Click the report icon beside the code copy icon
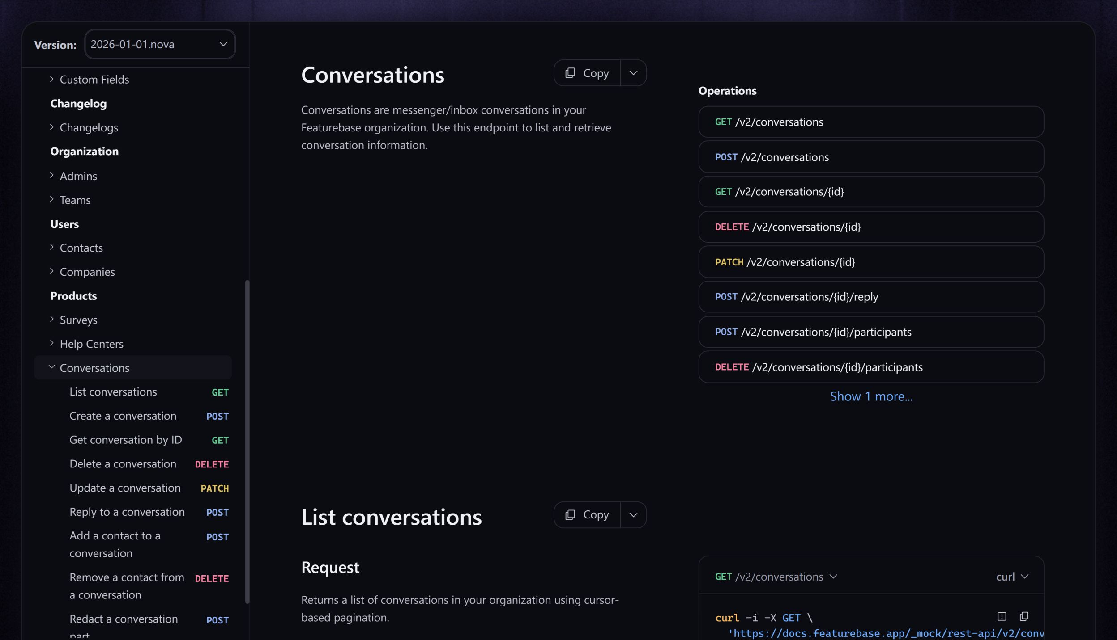 (x=1002, y=617)
